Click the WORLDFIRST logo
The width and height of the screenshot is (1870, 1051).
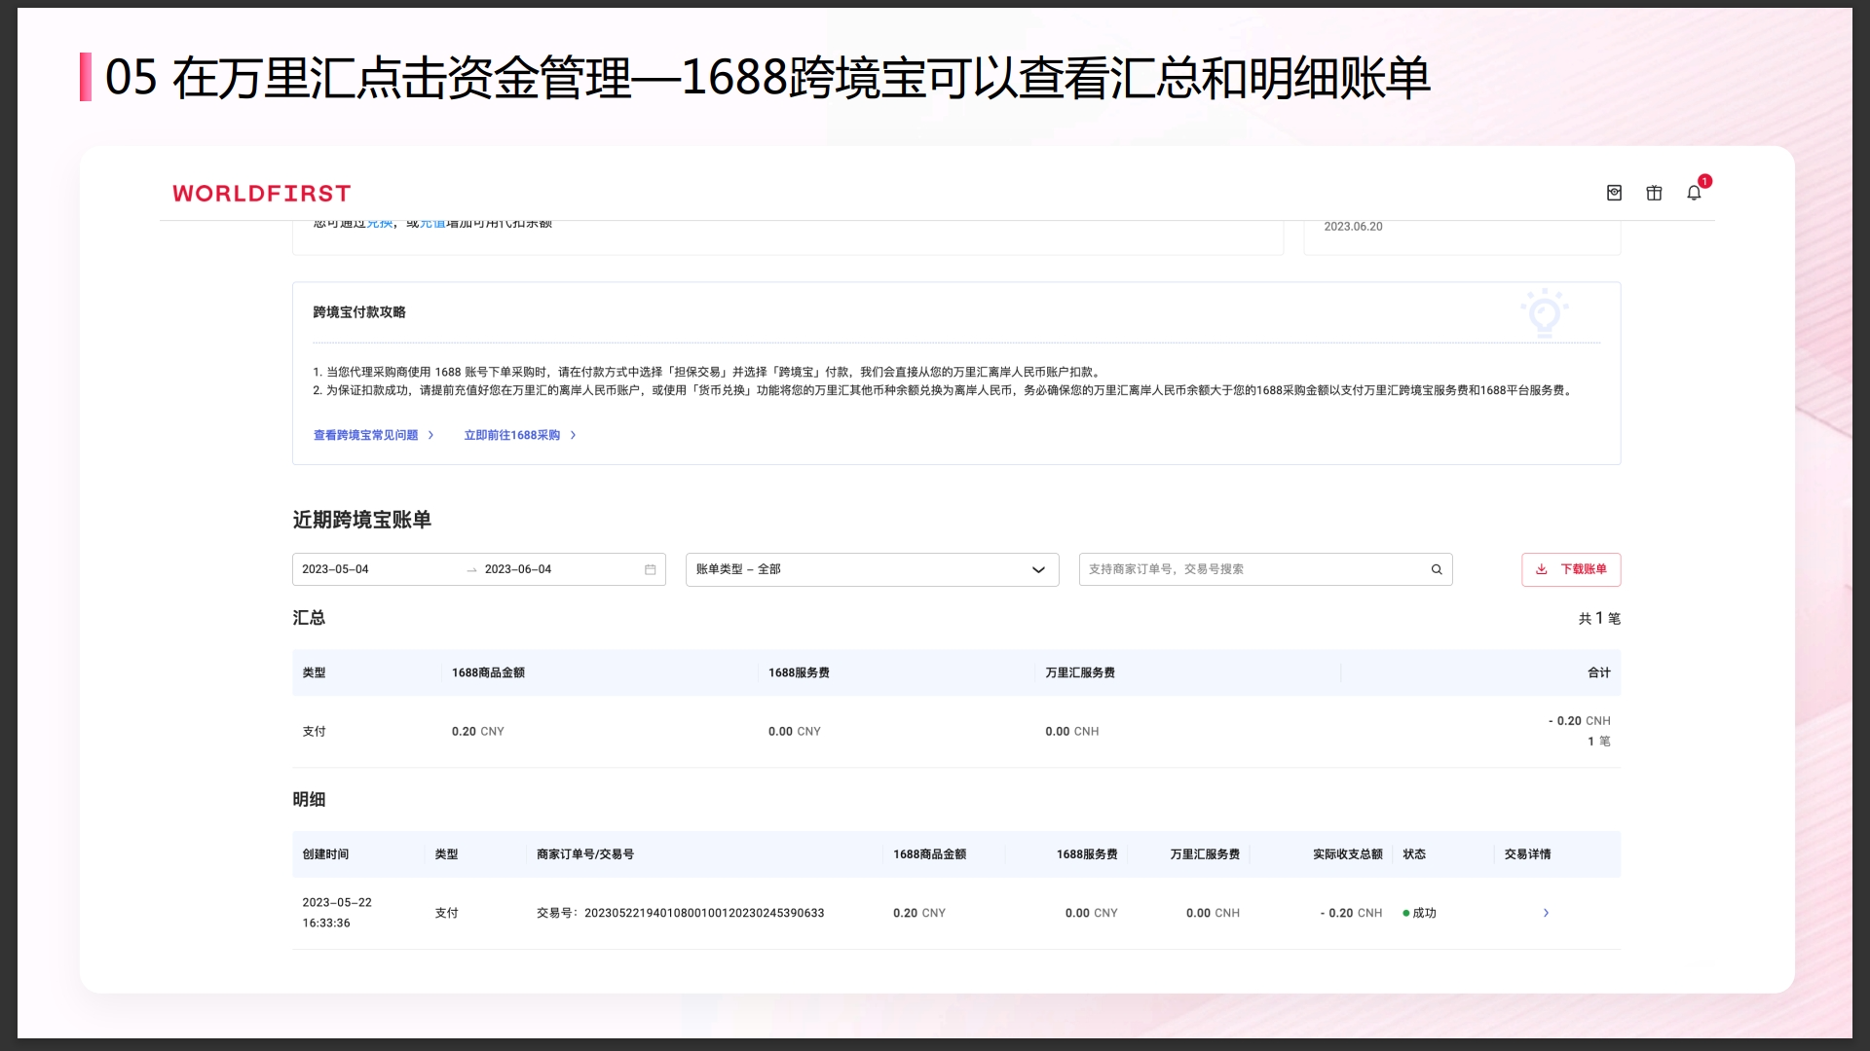(260, 193)
